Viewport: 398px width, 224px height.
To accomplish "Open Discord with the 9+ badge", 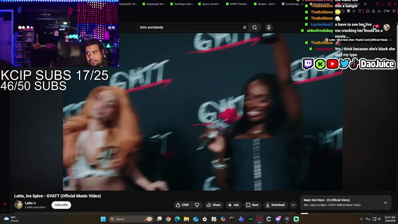I will pos(278,219).
